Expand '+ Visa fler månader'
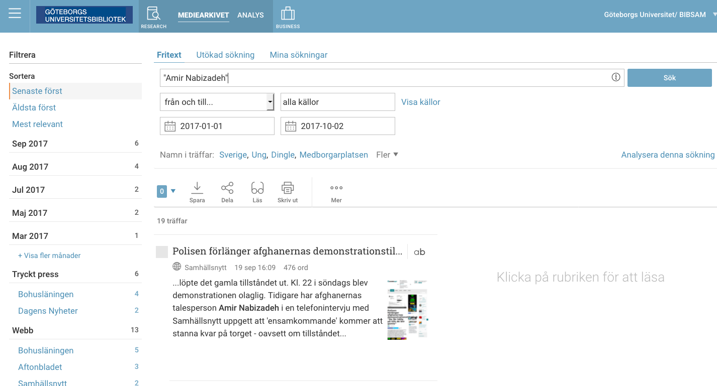This screenshot has height=386, width=717. tap(49, 255)
